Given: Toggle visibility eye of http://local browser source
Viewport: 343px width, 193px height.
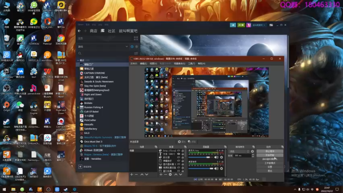Looking at the screenshot, I should 178,151.
